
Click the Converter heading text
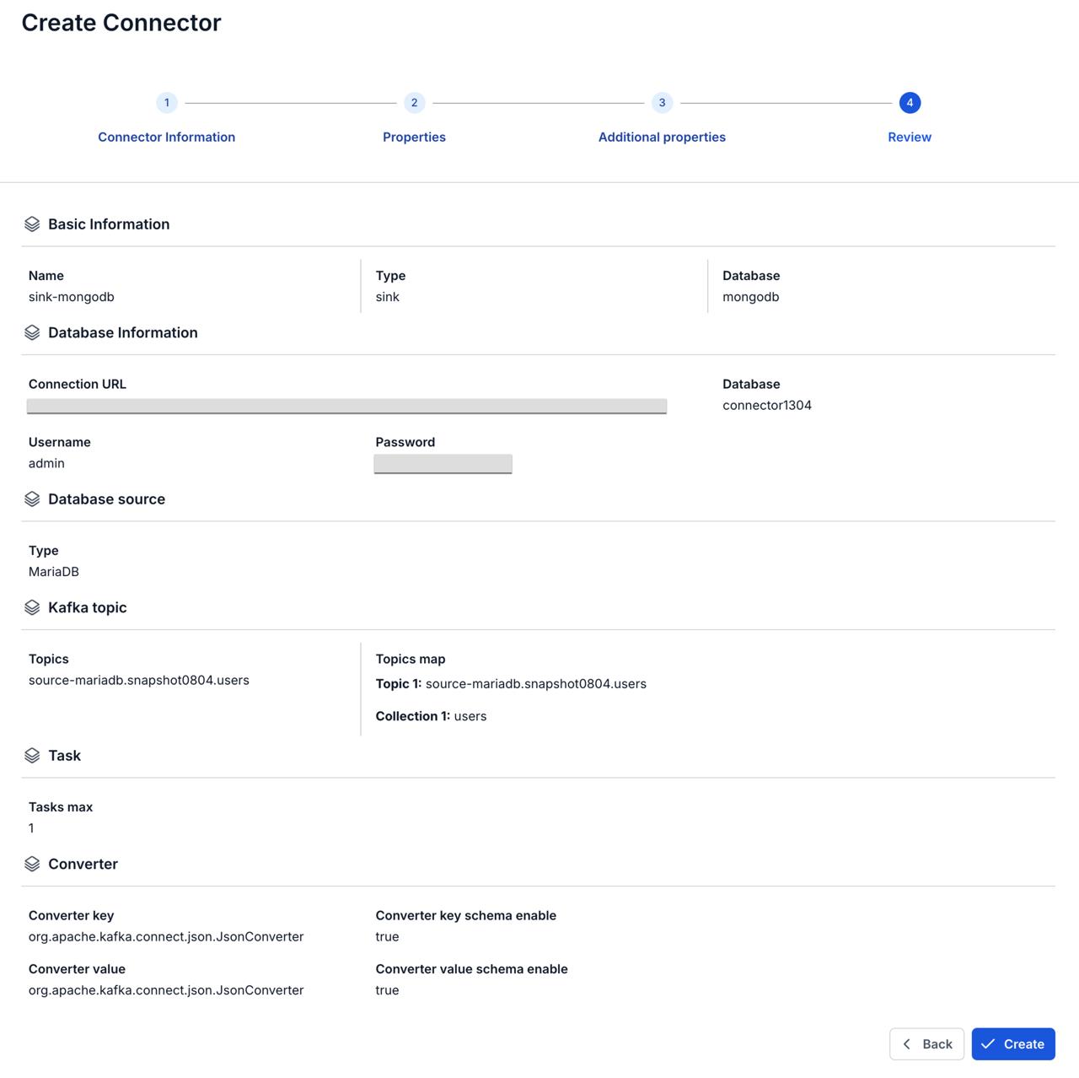[83, 864]
